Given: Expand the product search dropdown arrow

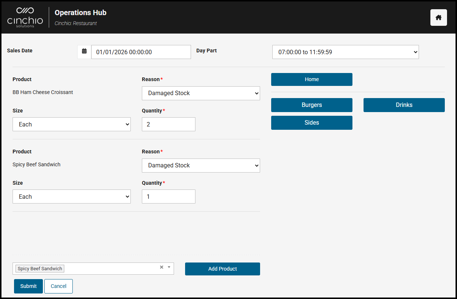Looking at the screenshot, I should pos(169,267).
